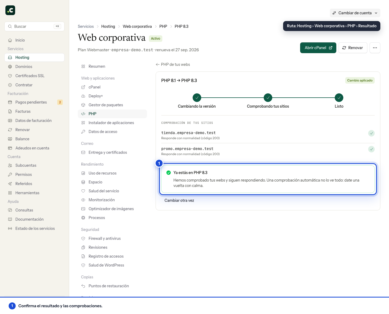Click the Puntos de restauración undo icon
Image resolution: width=389 pixels, height=314 pixels.
point(83,286)
